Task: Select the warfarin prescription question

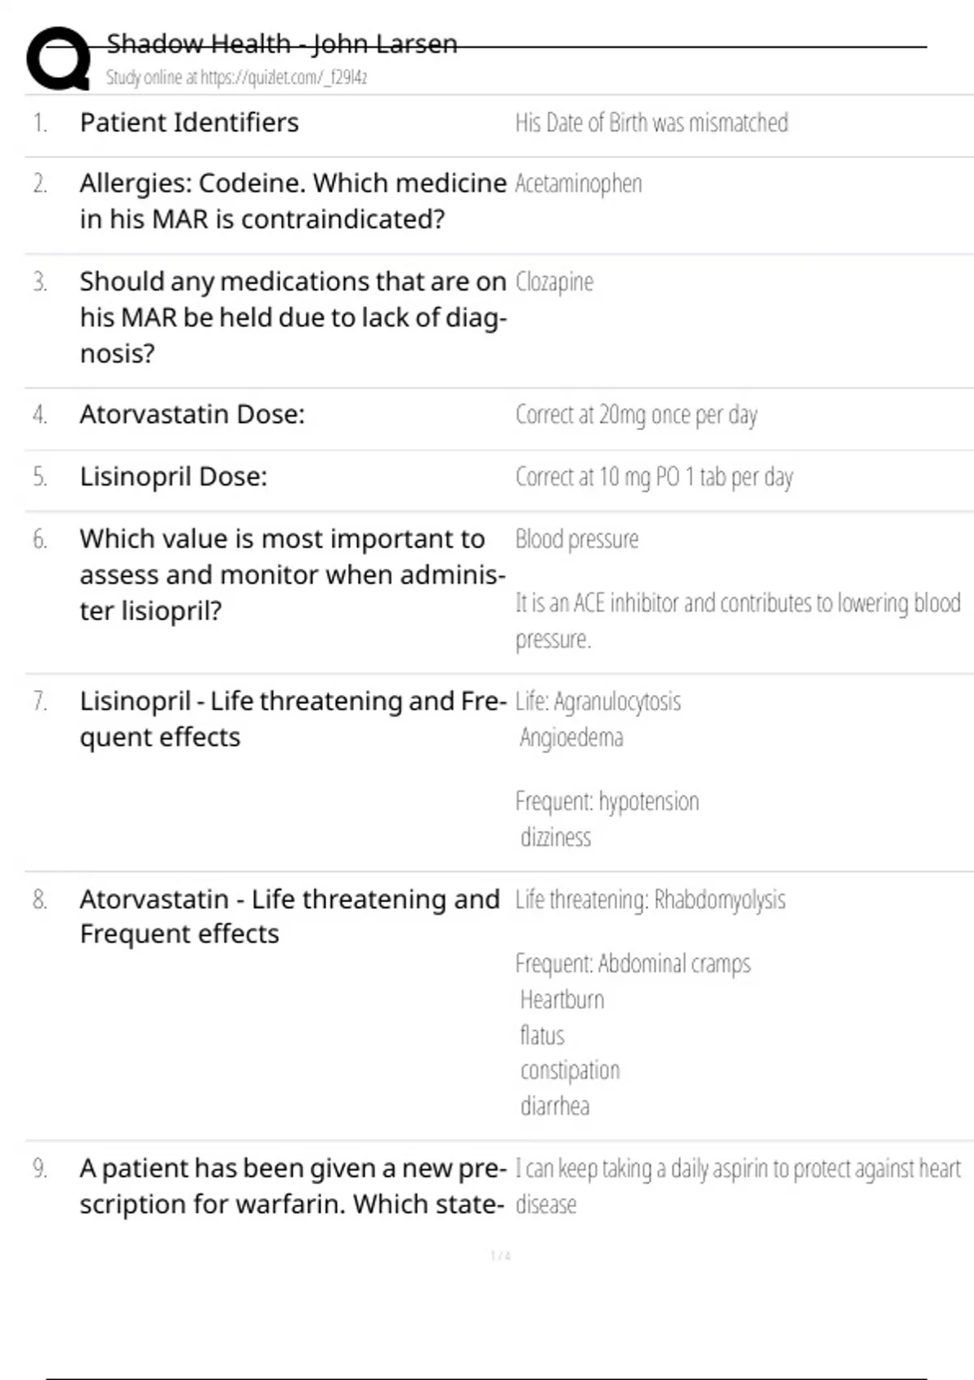Action: point(292,1186)
